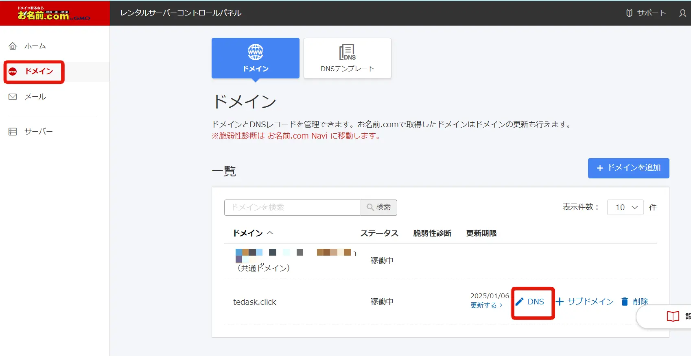Open the 表示件数 dropdown
The width and height of the screenshot is (691, 356).
pyautogui.click(x=625, y=207)
